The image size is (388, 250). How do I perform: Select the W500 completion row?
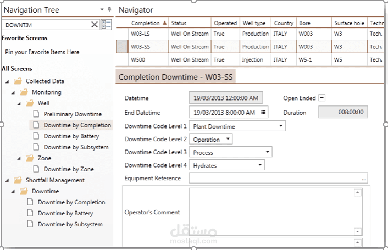pyautogui.click(x=250, y=59)
